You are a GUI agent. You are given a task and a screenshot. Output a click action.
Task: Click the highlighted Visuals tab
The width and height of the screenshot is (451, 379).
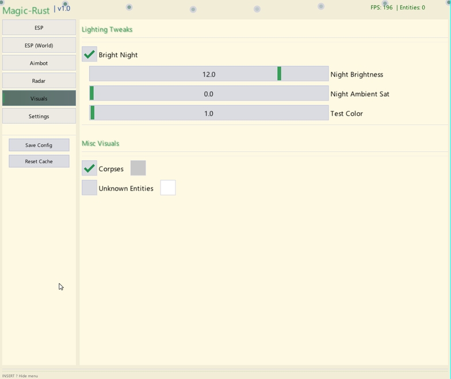pyautogui.click(x=39, y=98)
